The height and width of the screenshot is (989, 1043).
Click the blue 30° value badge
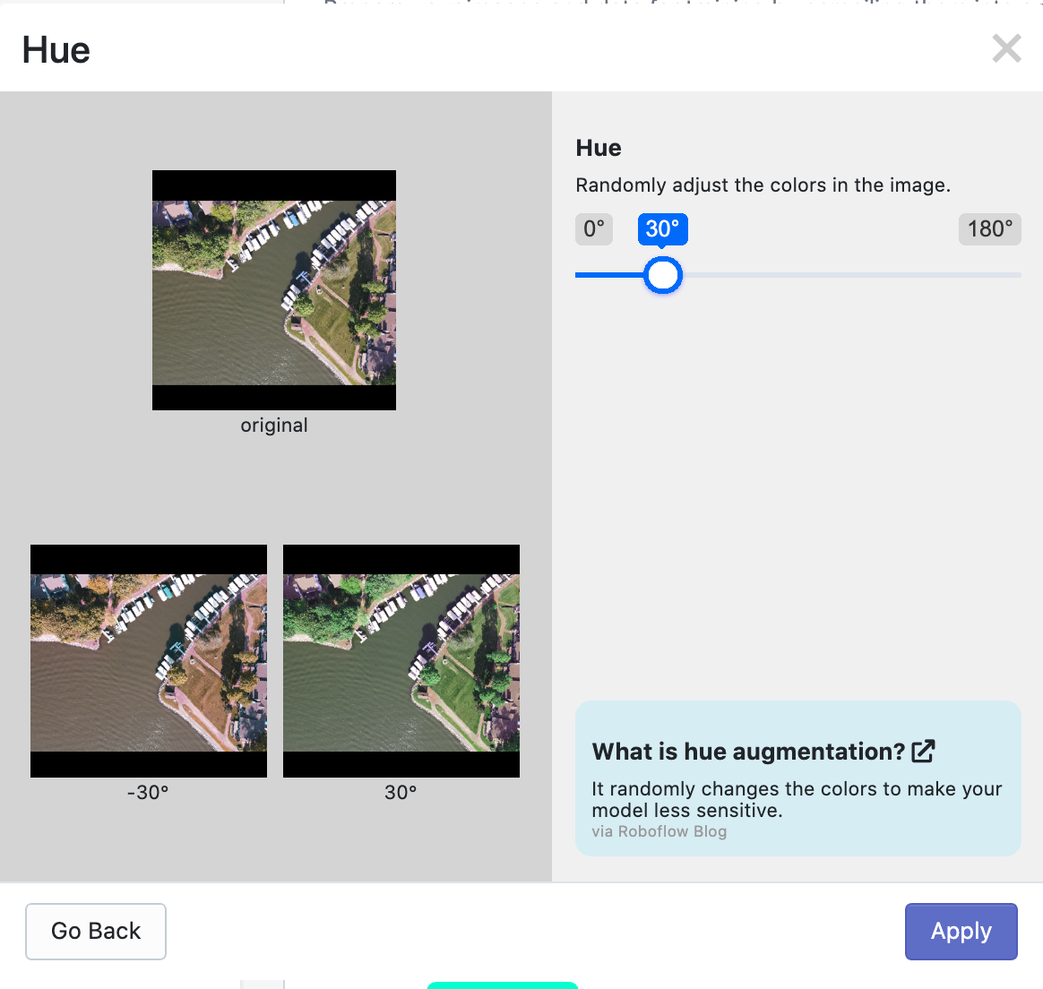662,229
